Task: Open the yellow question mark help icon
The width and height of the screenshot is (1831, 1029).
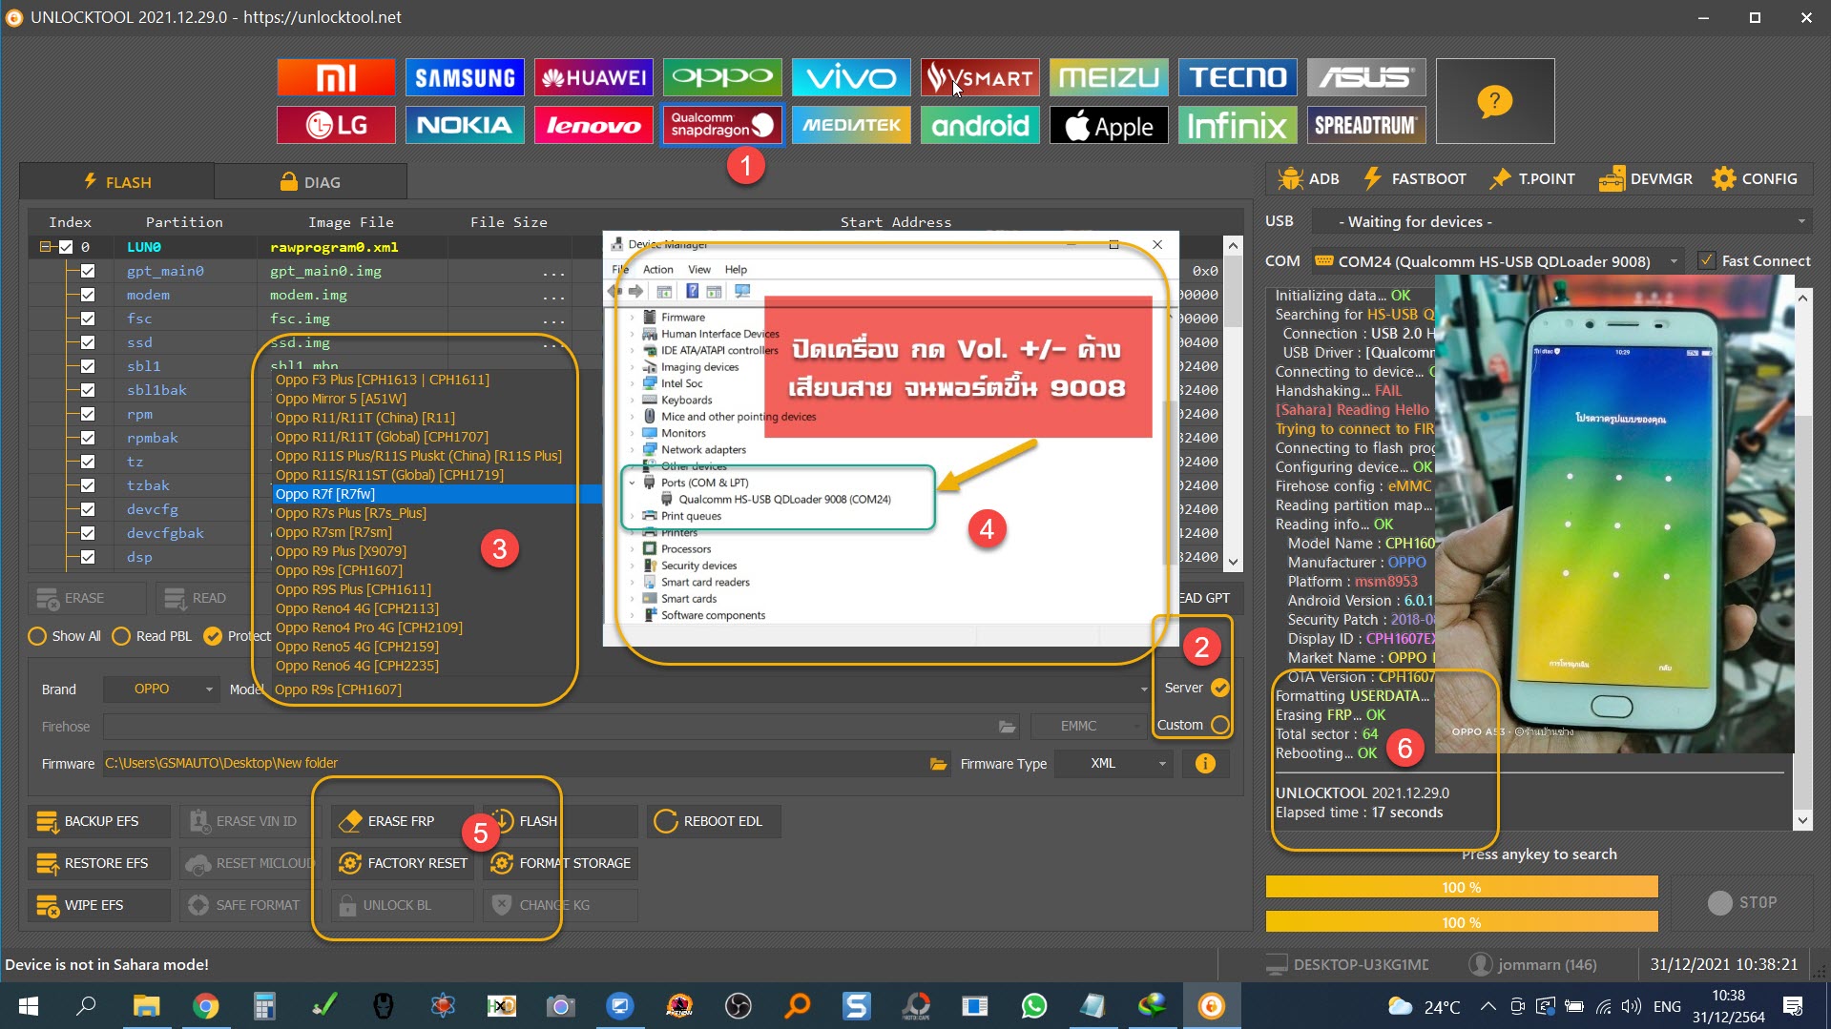Action: tap(1494, 101)
